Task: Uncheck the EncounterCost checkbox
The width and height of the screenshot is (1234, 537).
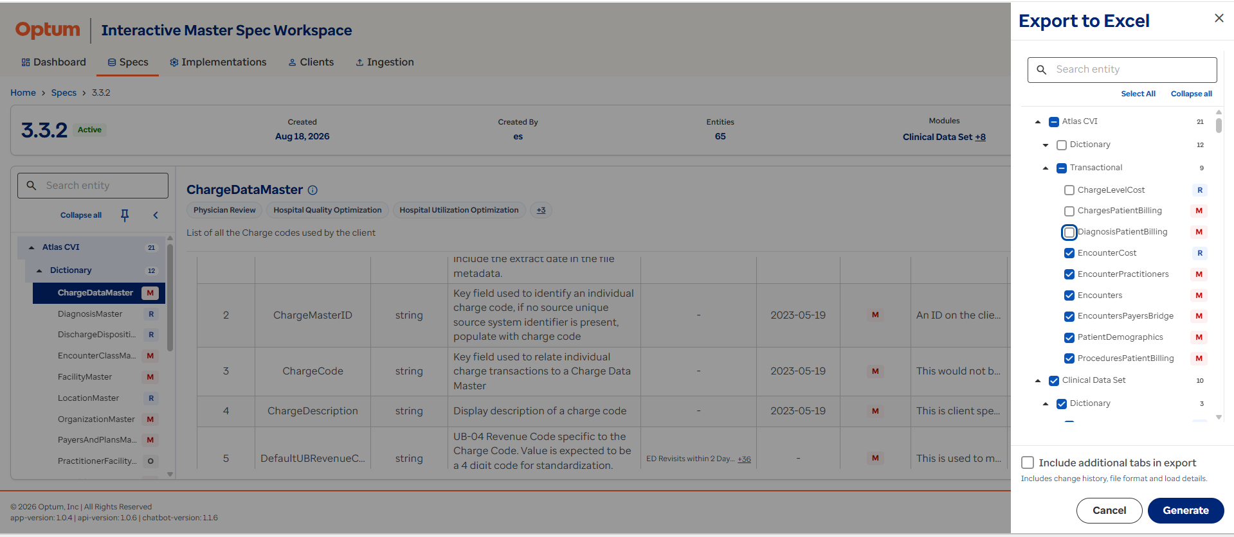Action: 1069,253
